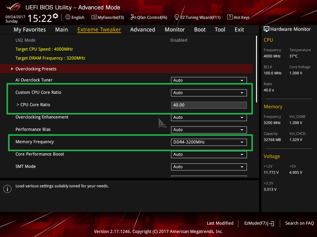Viewport: 317px width, 237px height.
Task: Click the Custom CPU Core Ratio label
Action: 38,92
